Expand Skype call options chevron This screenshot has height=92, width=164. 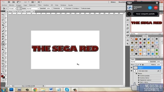pyautogui.click(x=129, y=14)
